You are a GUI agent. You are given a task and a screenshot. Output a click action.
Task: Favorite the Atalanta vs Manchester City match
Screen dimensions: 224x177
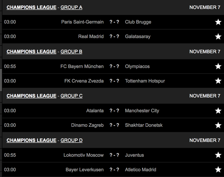(218, 111)
